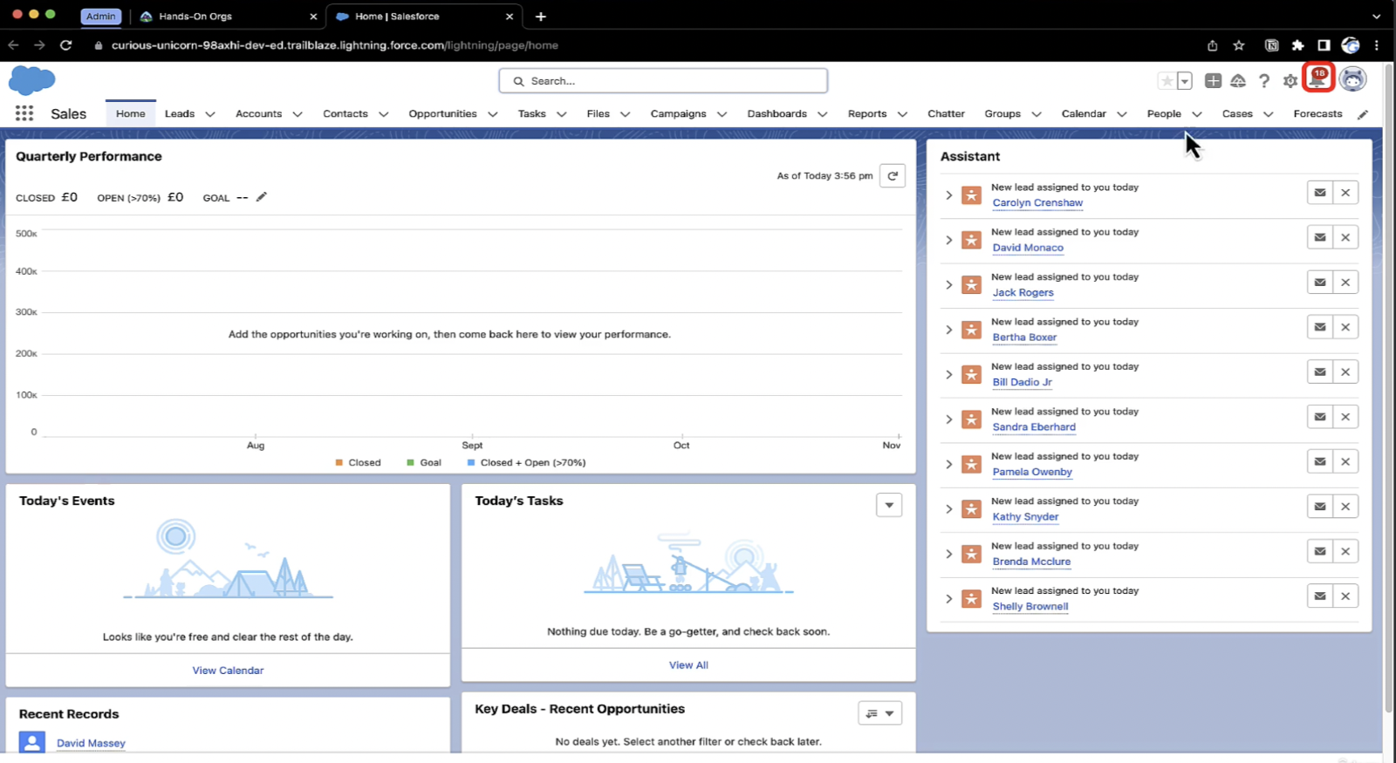
Task: Refresh the Quarterly Performance chart
Action: point(893,176)
